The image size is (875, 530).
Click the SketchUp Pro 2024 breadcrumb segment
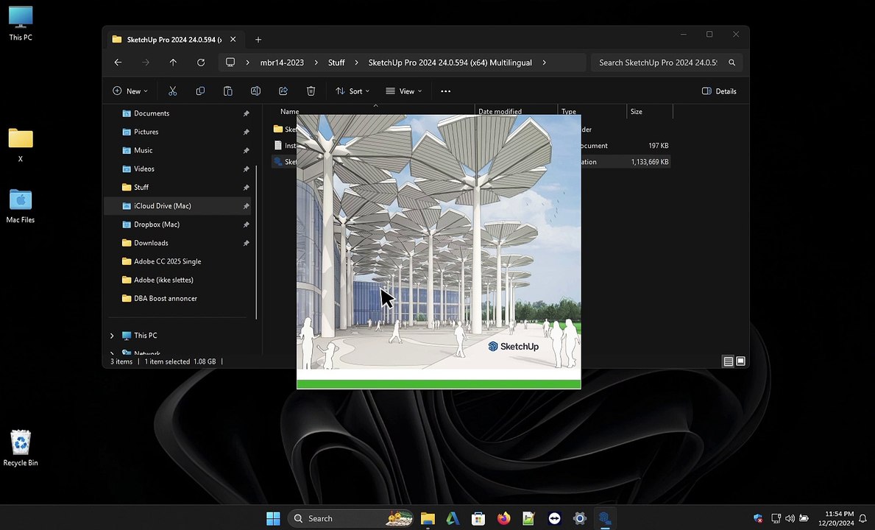coord(450,63)
